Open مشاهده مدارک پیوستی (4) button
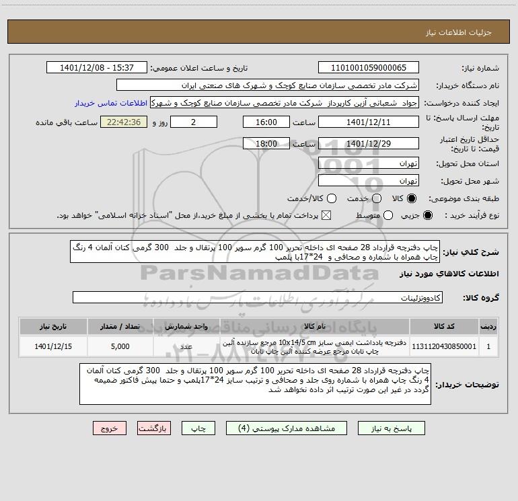Image resolution: width=518 pixels, height=501 pixels. click(x=287, y=428)
